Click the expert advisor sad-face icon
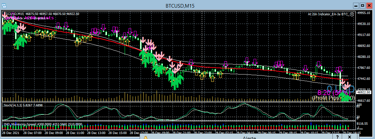 (352, 14)
